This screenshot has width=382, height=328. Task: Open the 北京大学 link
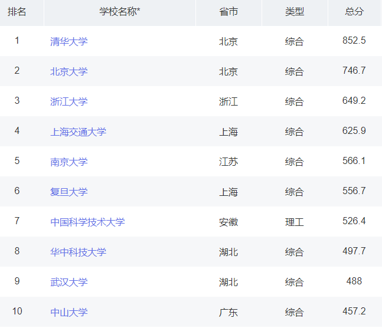click(x=68, y=71)
